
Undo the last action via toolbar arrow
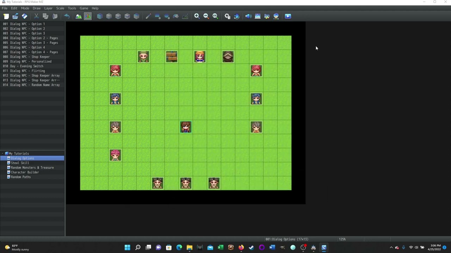tap(67, 16)
